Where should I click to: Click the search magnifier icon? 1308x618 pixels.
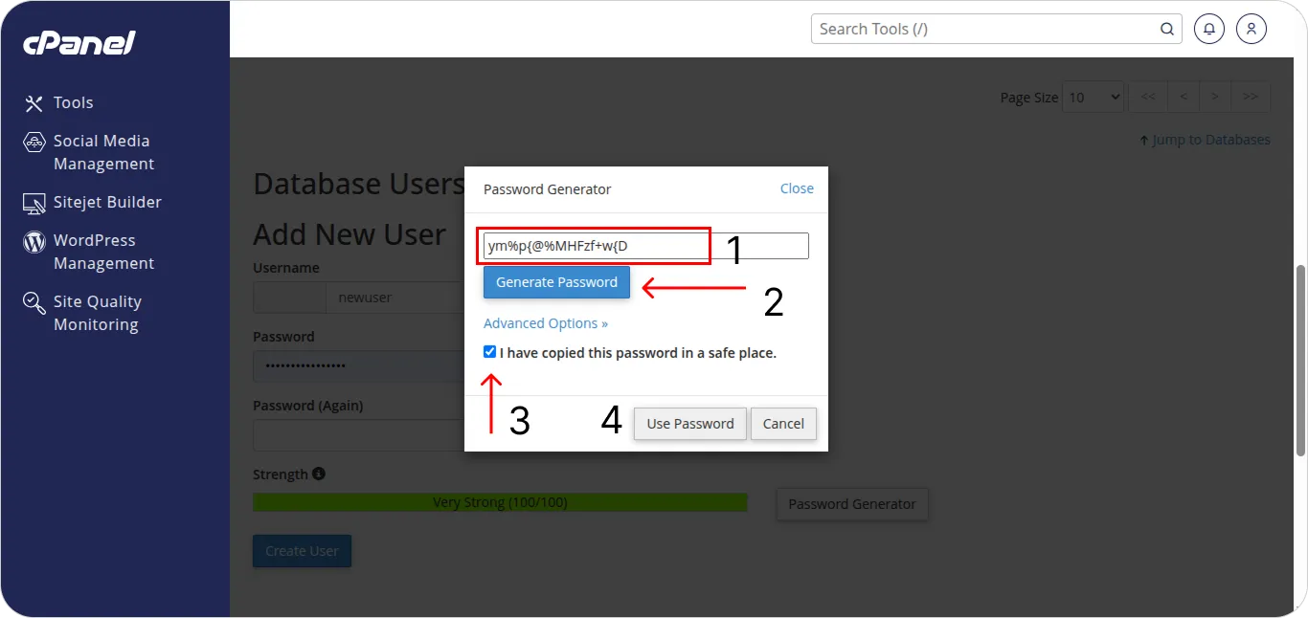click(x=1167, y=29)
